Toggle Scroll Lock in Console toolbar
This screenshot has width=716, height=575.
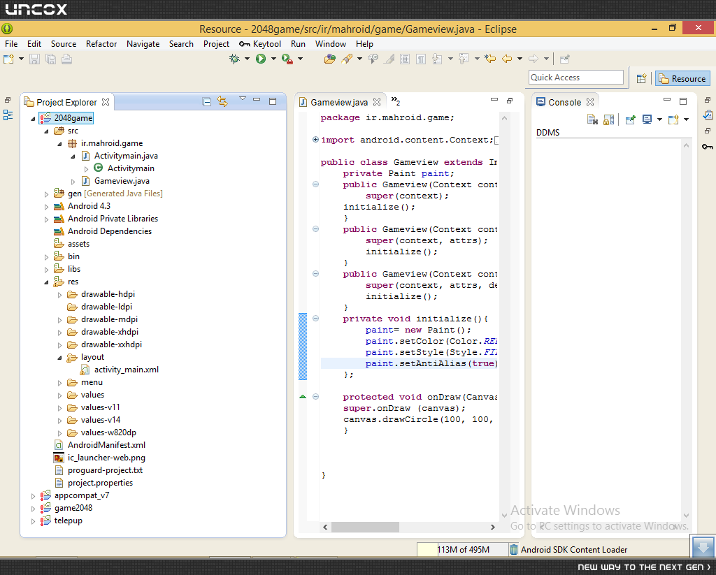609,119
